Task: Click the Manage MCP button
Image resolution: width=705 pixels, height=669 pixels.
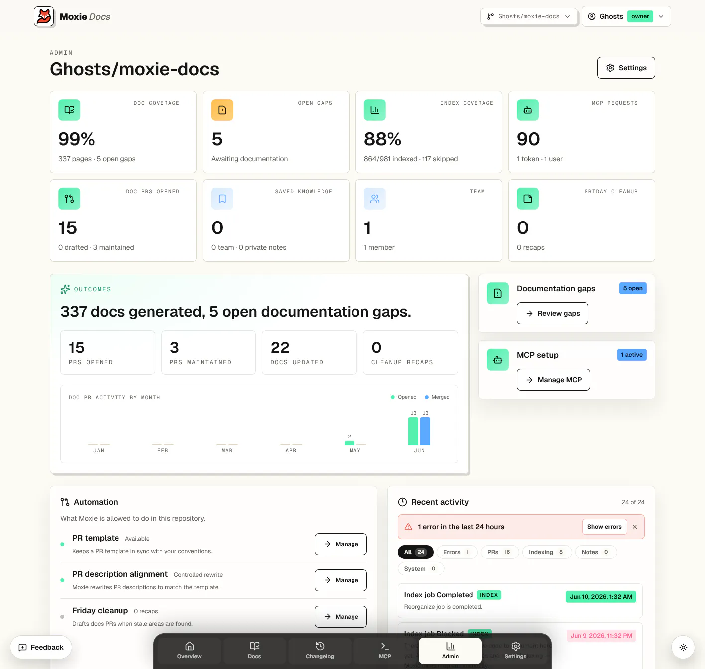Action: click(x=554, y=380)
